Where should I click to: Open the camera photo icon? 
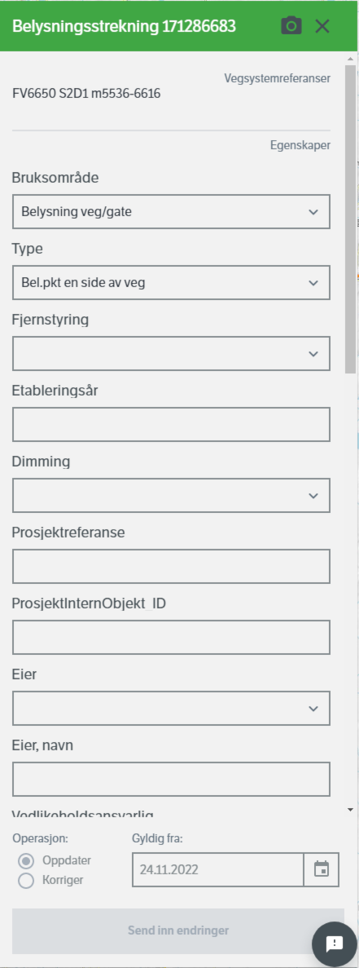pos(291,26)
